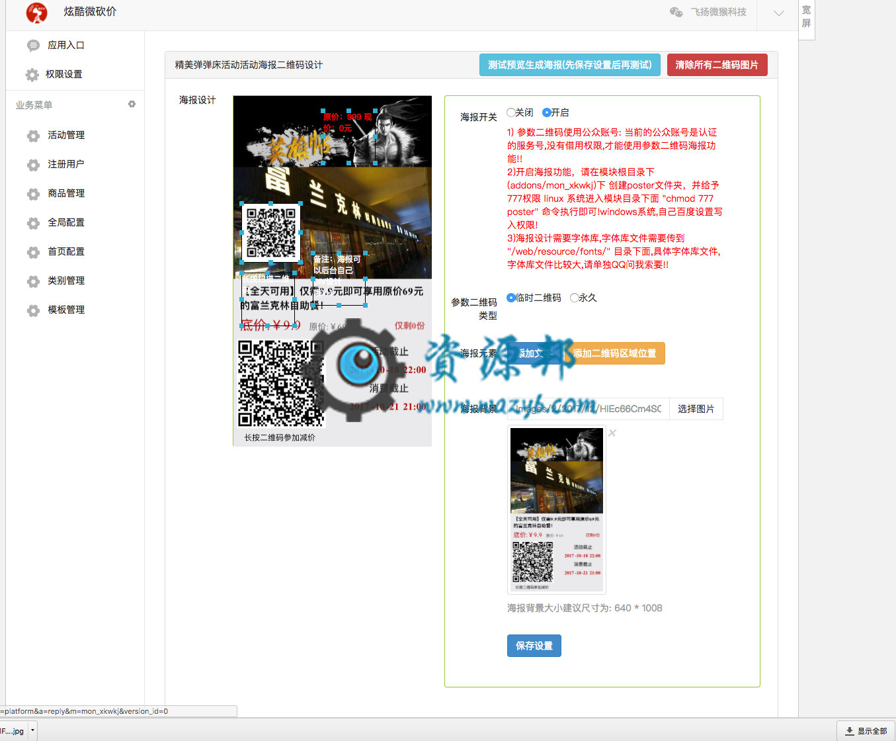This screenshot has height=741, width=896.
Task: Open 模板管理 menu item
Action: [66, 310]
